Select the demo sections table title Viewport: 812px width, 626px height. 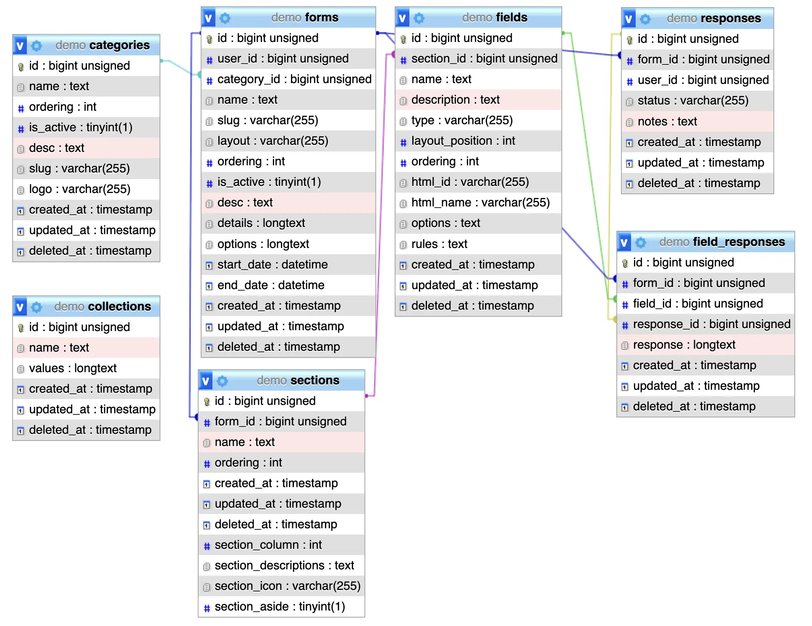pyautogui.click(x=298, y=381)
